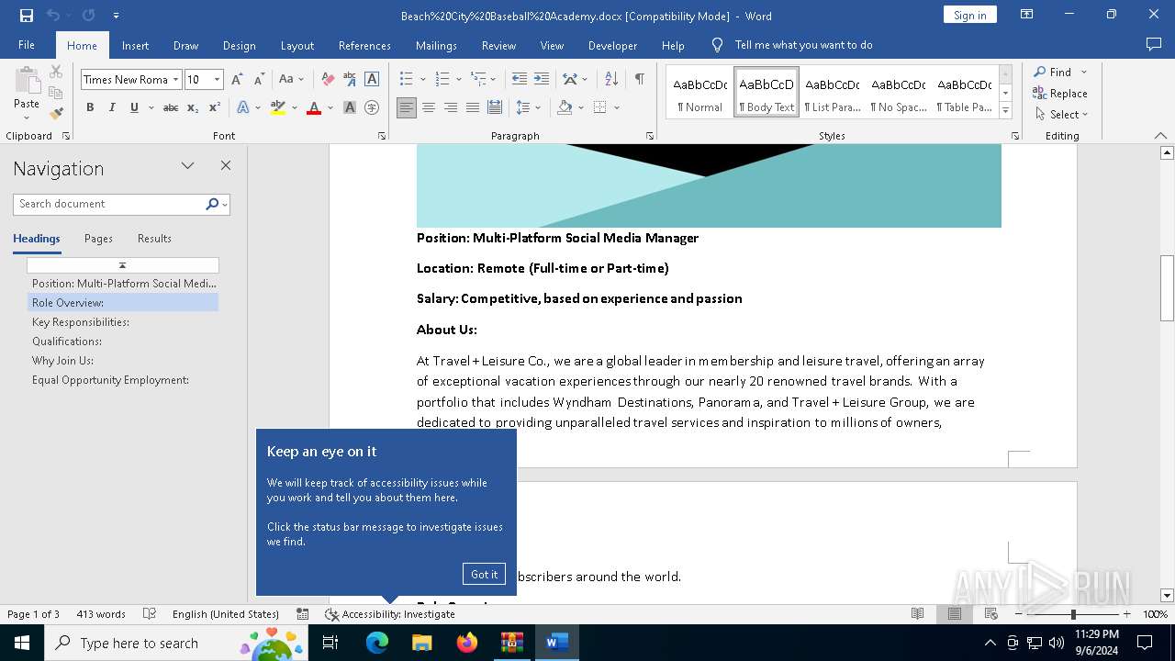Open the Change Case dropdown
This screenshot has width=1175, height=661.
click(x=291, y=80)
